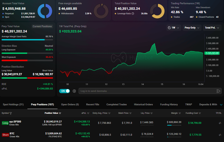Image resolution: width=224 pixels, height=142 pixels.
Task: Click the clock icon in 1W selector
Action: click(169, 28)
